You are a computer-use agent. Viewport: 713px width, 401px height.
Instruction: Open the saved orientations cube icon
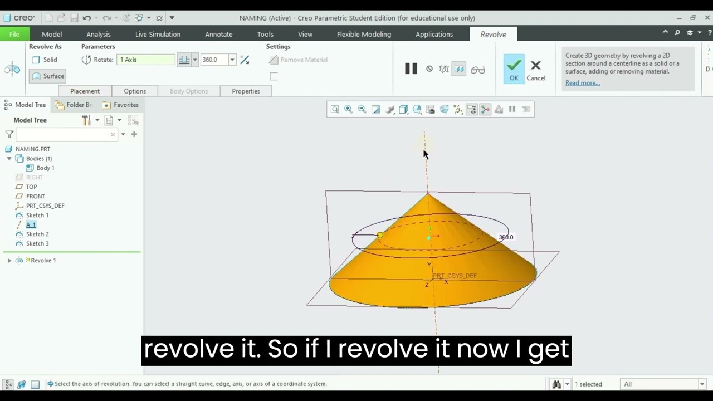point(417,109)
